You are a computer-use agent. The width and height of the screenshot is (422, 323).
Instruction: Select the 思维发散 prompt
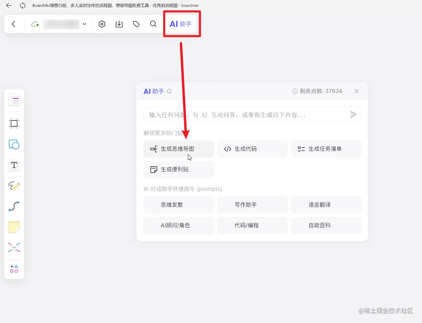(179, 205)
